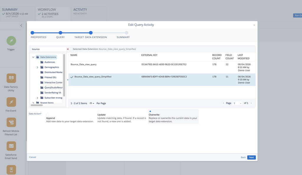Click the Filtered DEs folder icon
This screenshot has height=175, width=302.
coord(42,77)
